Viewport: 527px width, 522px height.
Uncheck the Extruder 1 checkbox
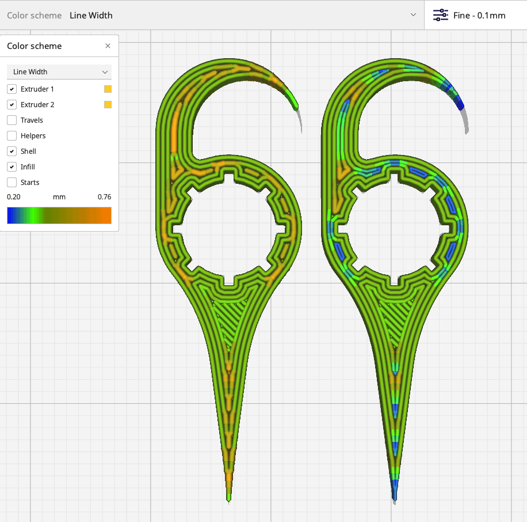[x=12, y=89]
